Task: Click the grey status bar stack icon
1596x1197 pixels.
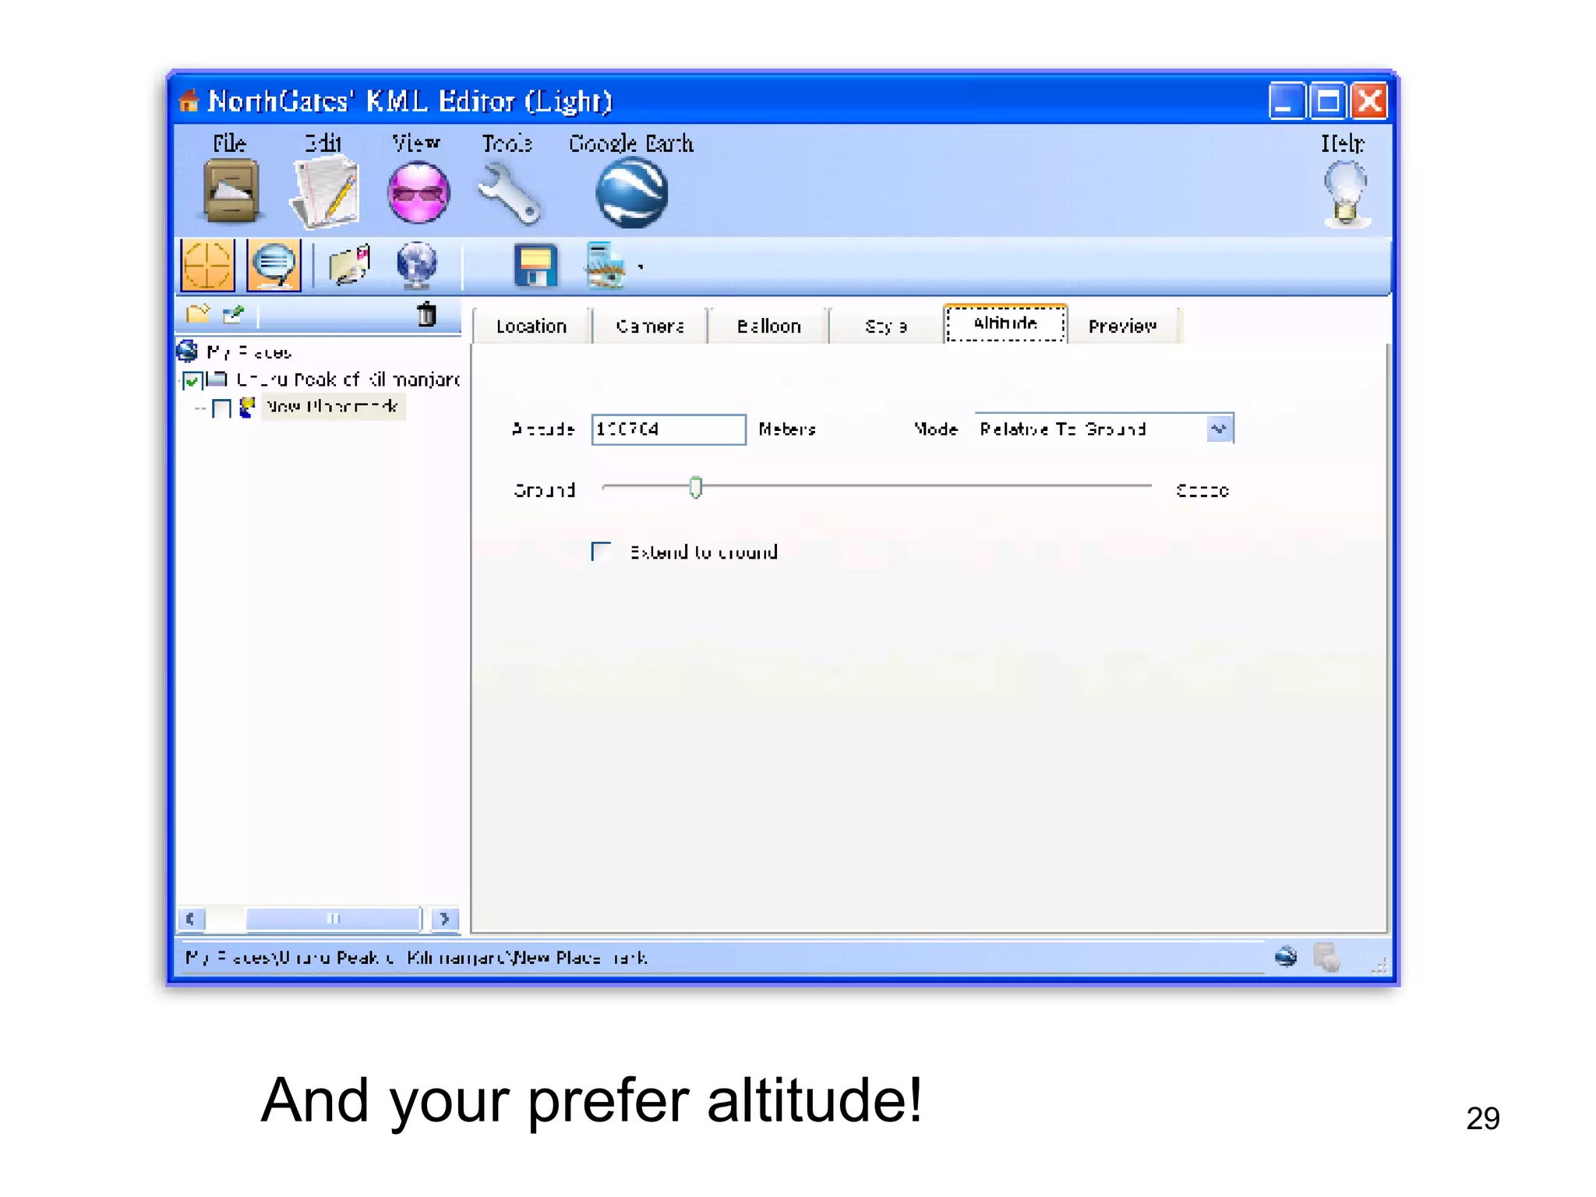Action: (1326, 957)
